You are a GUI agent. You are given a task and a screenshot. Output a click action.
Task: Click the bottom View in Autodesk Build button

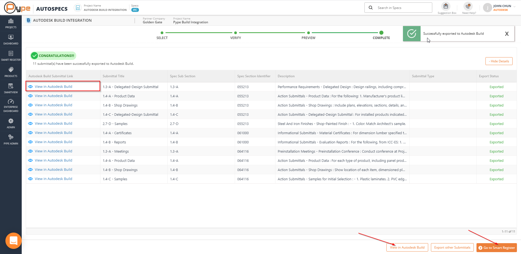click(407, 247)
